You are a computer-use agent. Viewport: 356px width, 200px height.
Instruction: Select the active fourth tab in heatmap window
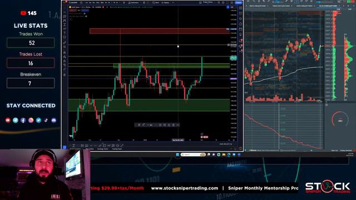coord(328,6)
